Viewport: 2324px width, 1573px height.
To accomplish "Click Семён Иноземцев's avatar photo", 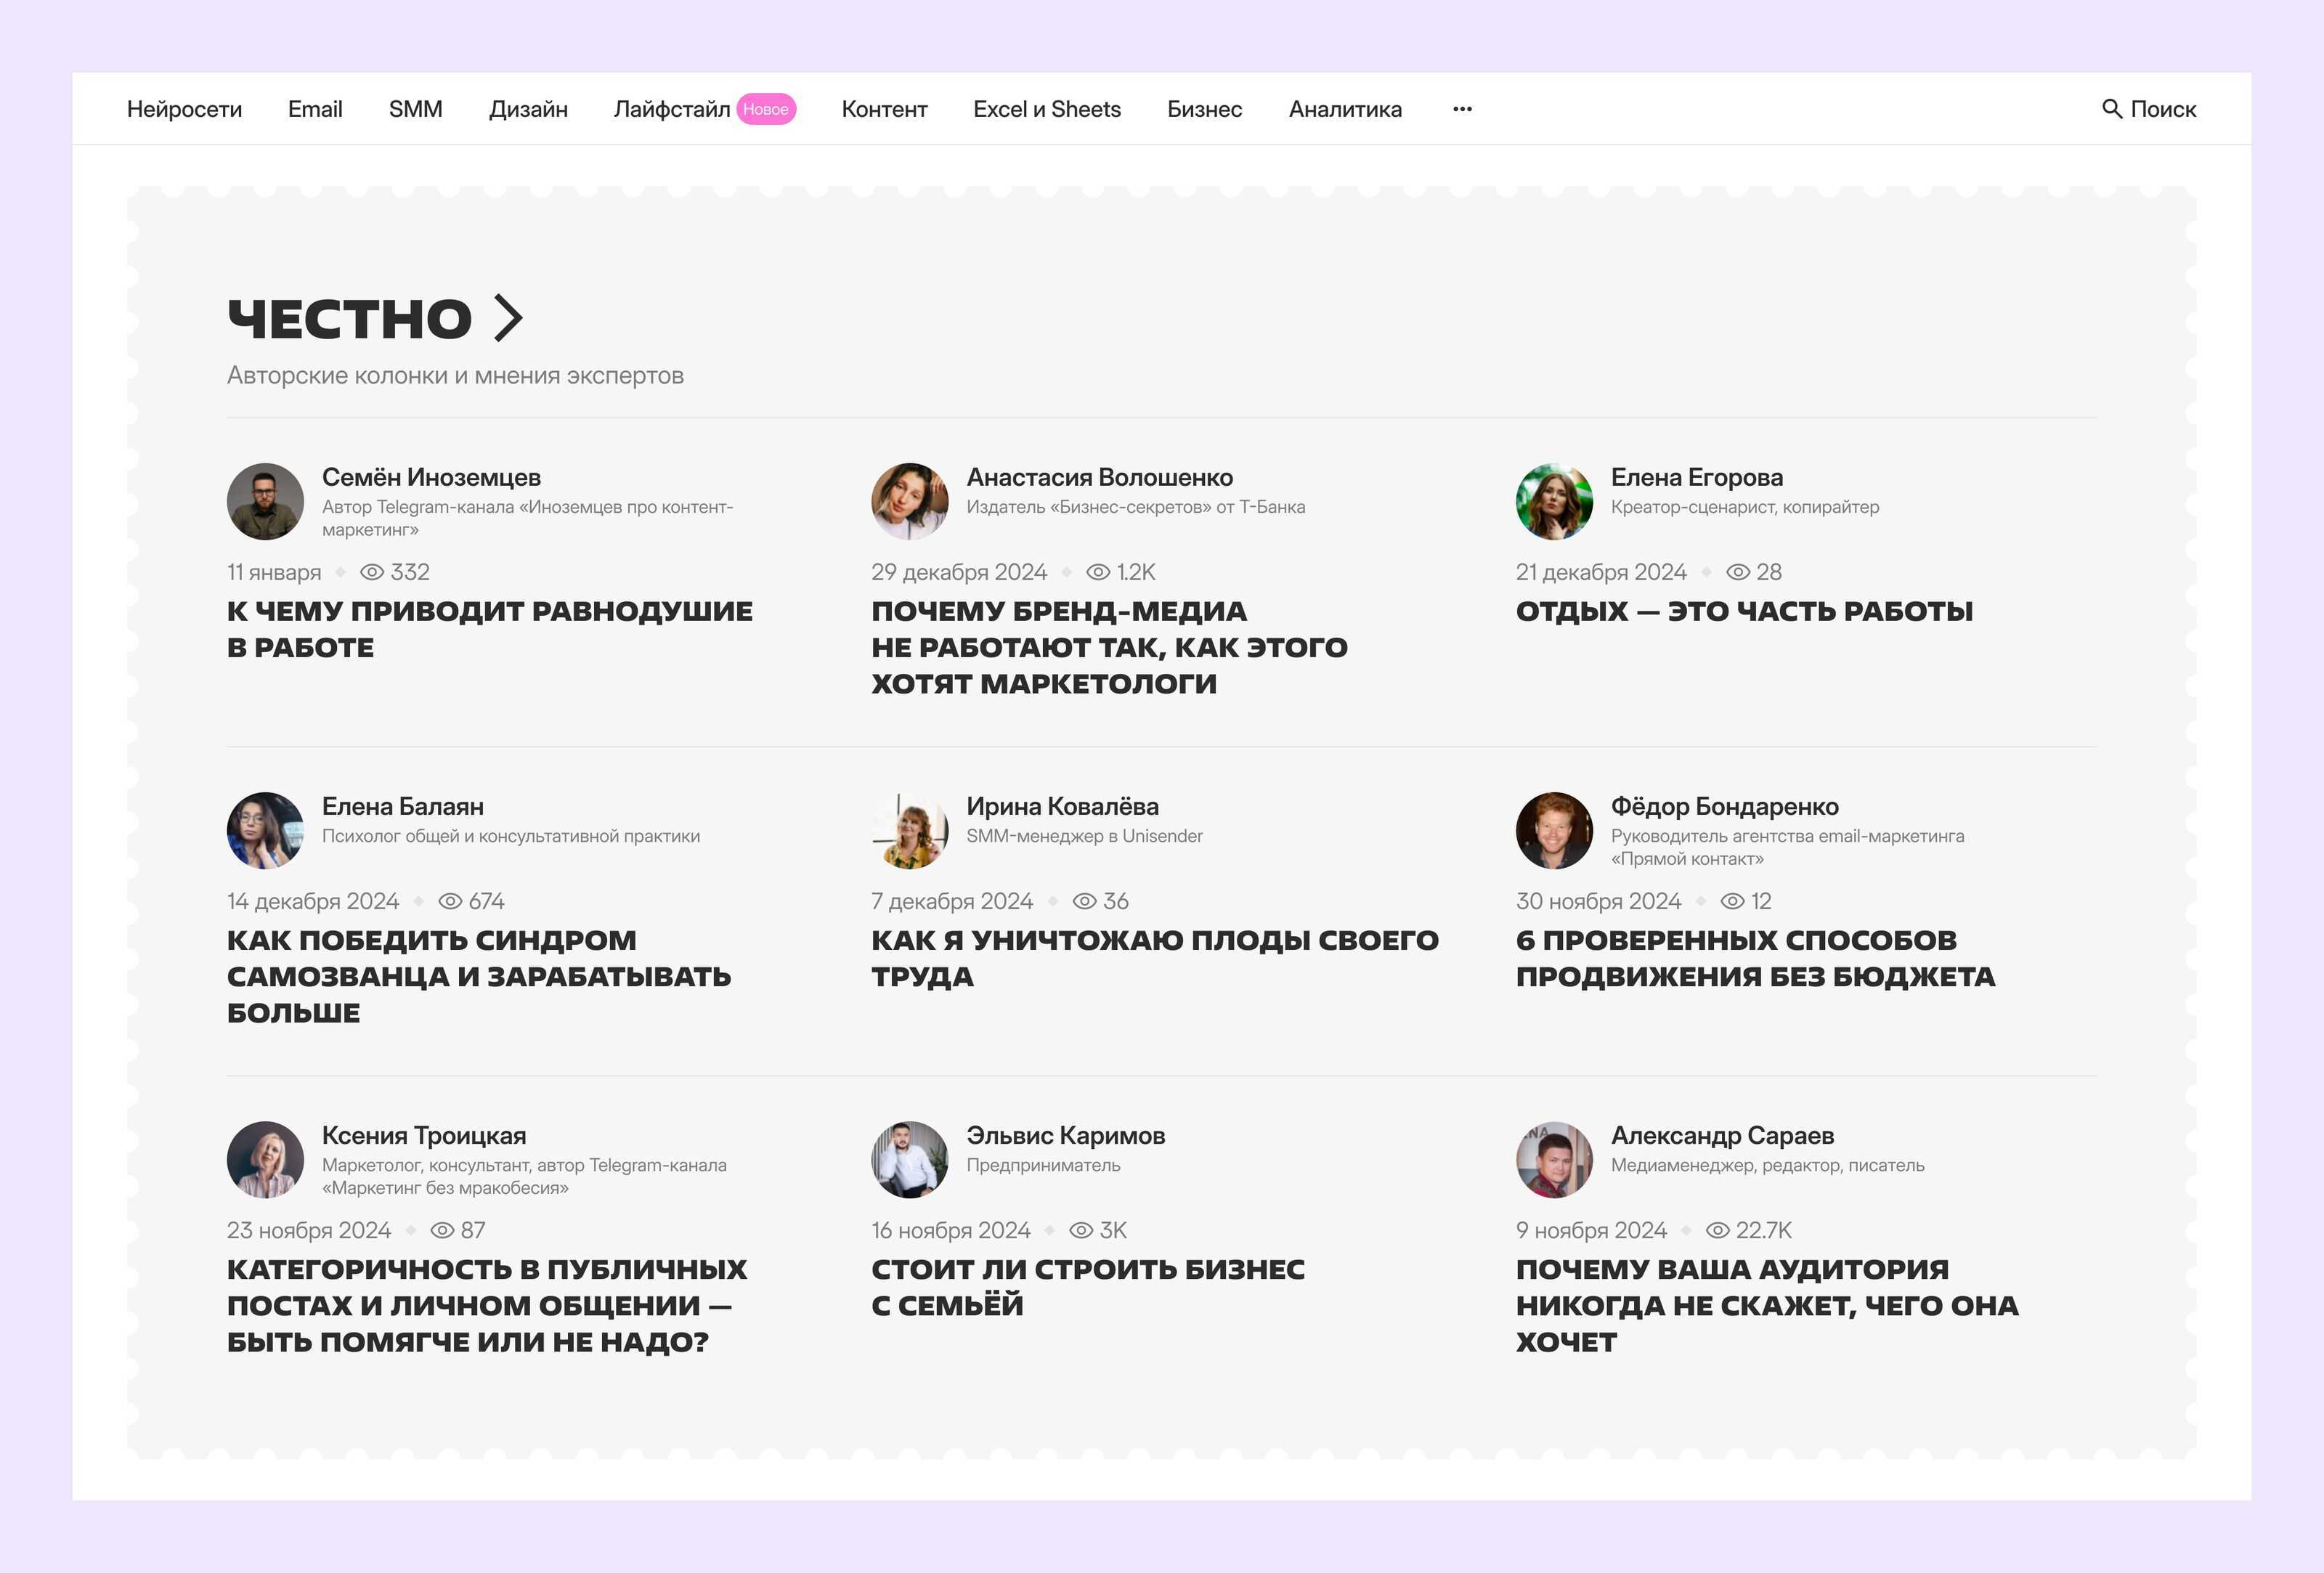I will pos(265,501).
